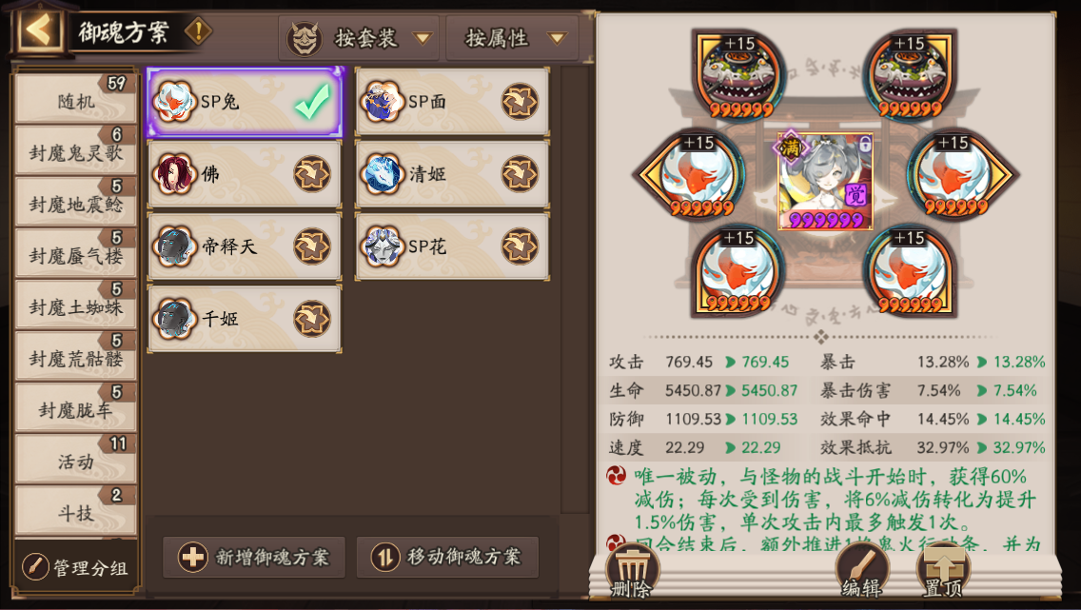Click the back arrow icon
1081x610 pixels.
(x=39, y=30)
